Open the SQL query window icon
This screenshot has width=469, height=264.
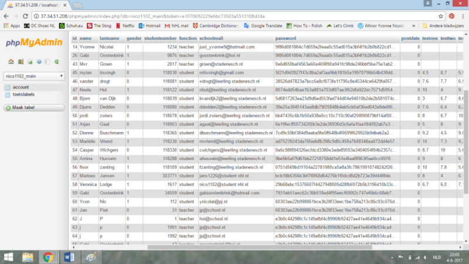tap(30, 62)
